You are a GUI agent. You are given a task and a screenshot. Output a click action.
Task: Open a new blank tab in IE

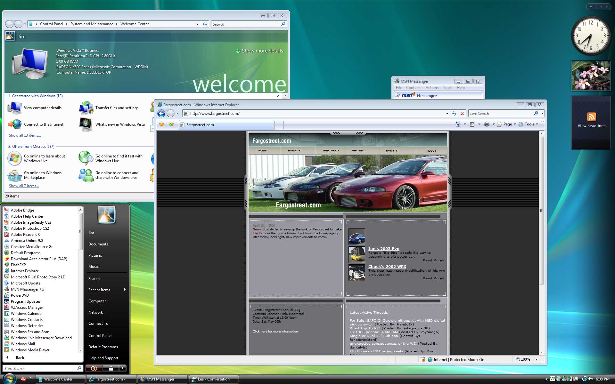[x=279, y=125]
